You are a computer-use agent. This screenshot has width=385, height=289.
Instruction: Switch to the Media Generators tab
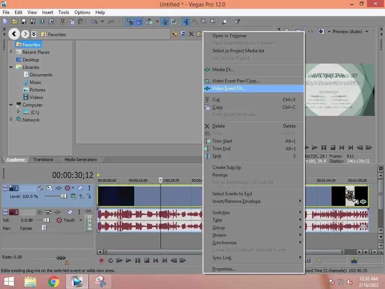tap(80, 160)
